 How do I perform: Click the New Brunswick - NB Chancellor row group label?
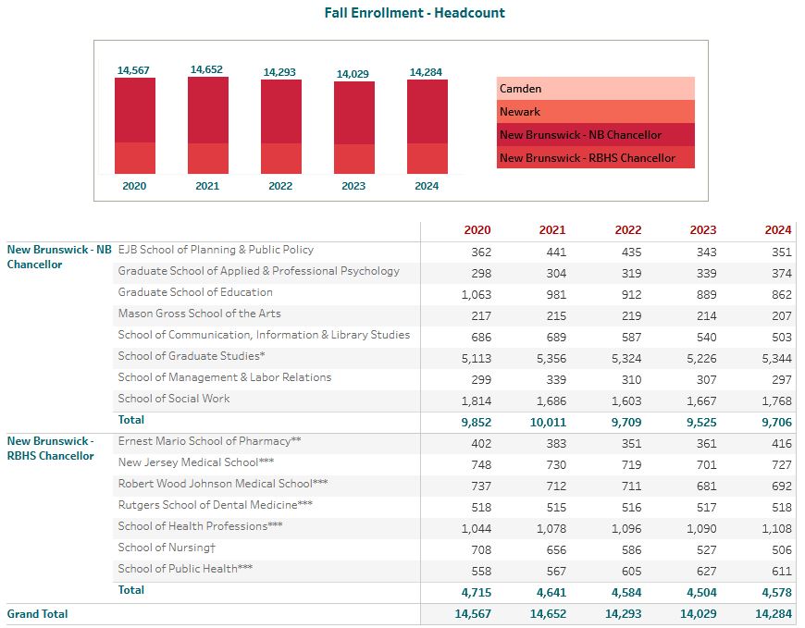point(59,257)
